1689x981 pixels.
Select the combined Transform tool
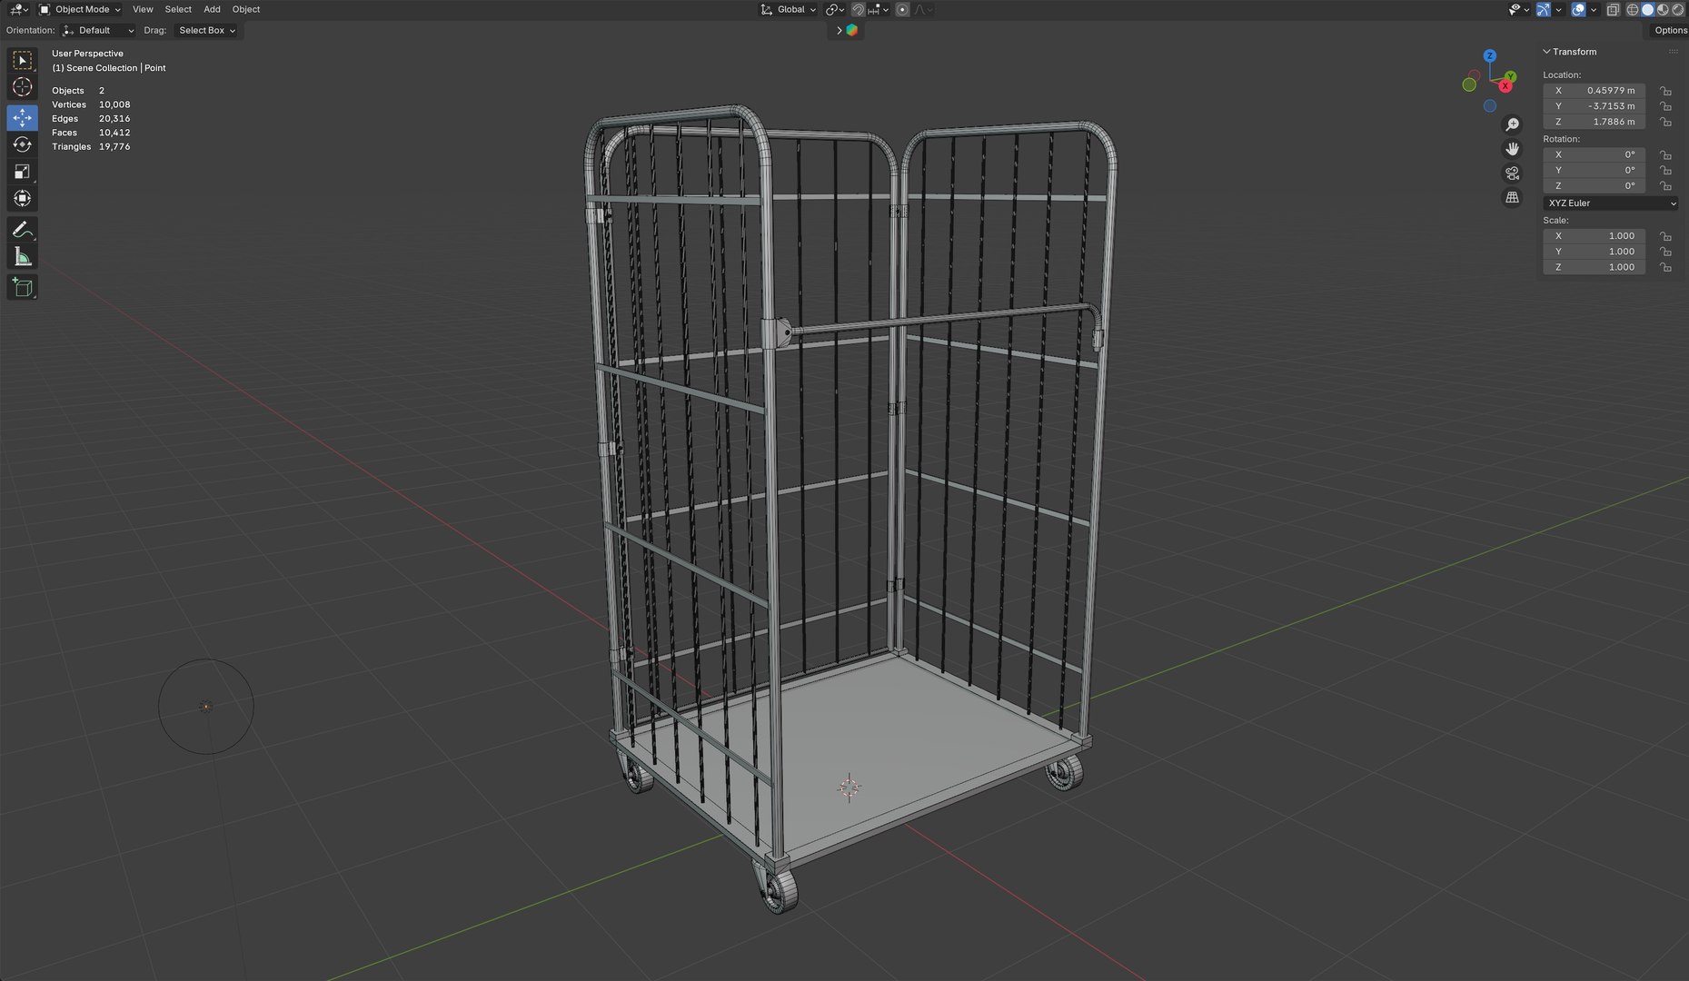pos(23,198)
